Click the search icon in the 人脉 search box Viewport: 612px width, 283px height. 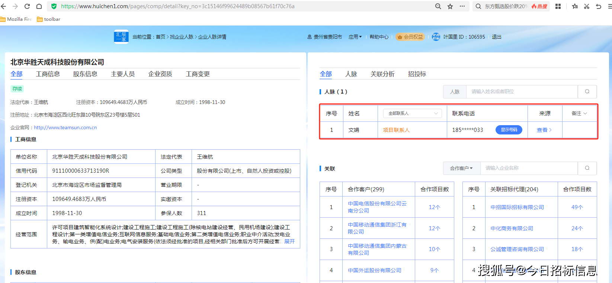coord(587,91)
